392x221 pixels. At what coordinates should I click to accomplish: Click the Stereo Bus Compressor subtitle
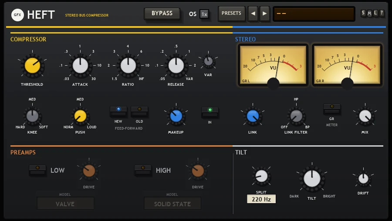coord(87,15)
